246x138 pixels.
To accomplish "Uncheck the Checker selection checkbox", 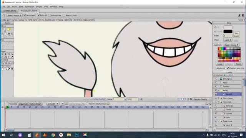I will (x=228, y=68).
